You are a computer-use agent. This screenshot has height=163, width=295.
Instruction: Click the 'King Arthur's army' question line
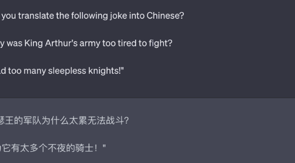click(86, 43)
